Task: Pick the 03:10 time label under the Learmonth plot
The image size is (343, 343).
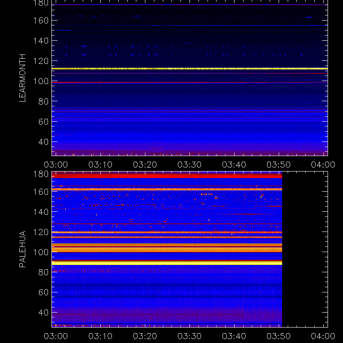Action: [100, 165]
